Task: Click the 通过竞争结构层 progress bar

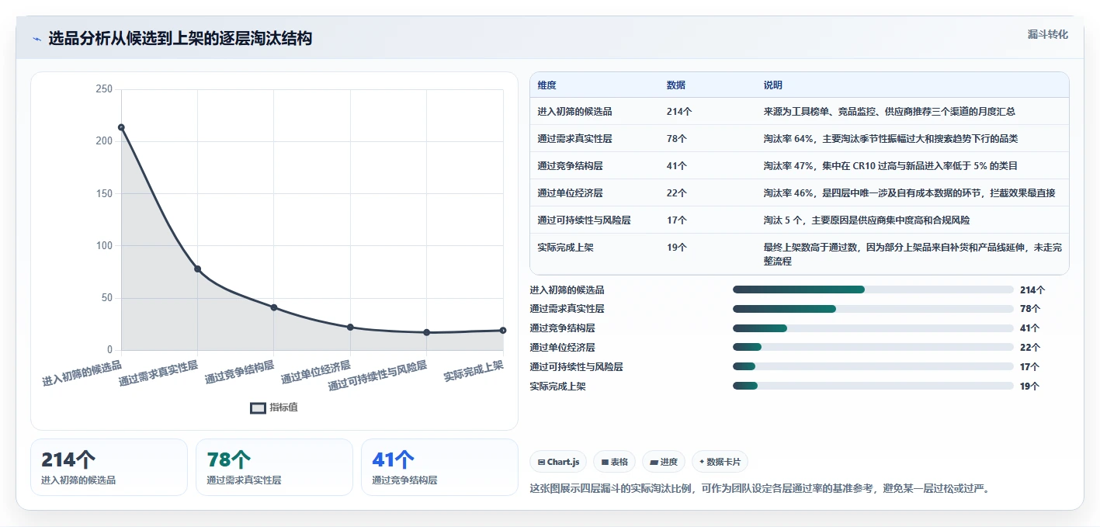Action: tap(873, 328)
